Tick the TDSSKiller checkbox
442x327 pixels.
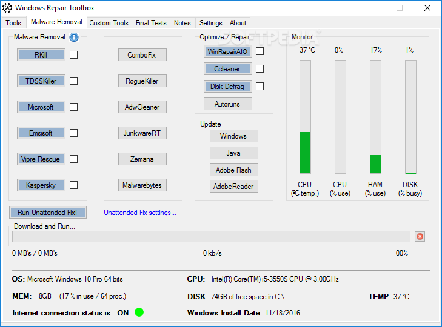(73, 81)
